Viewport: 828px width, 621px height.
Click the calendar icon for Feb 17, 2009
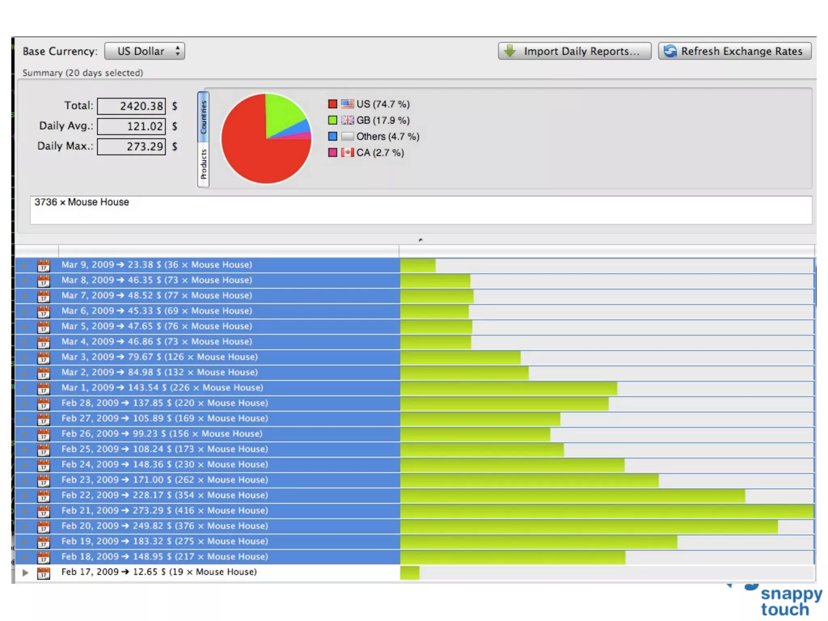click(x=43, y=573)
